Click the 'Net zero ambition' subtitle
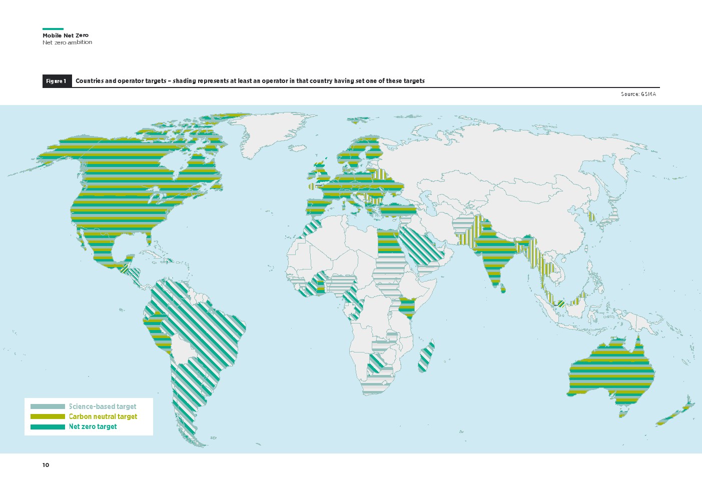The width and height of the screenshot is (702, 496). pos(68,42)
